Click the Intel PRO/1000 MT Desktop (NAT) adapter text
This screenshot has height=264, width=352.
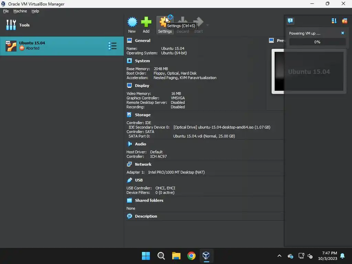[176, 172]
